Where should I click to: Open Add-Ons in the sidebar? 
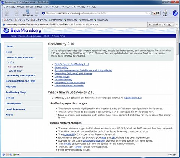point(11,86)
